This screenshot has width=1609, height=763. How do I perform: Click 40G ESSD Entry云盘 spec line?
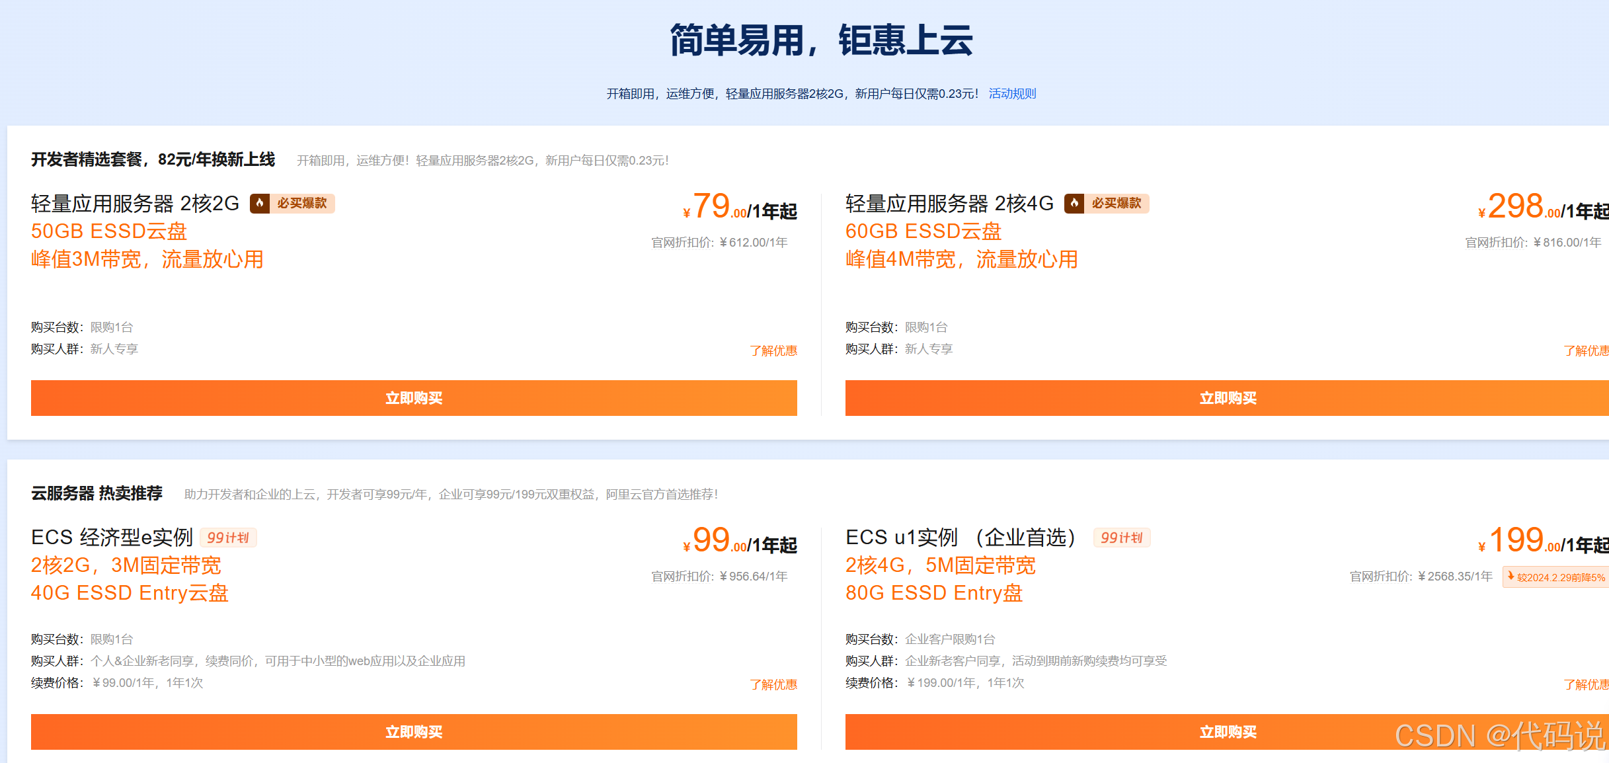tap(130, 593)
